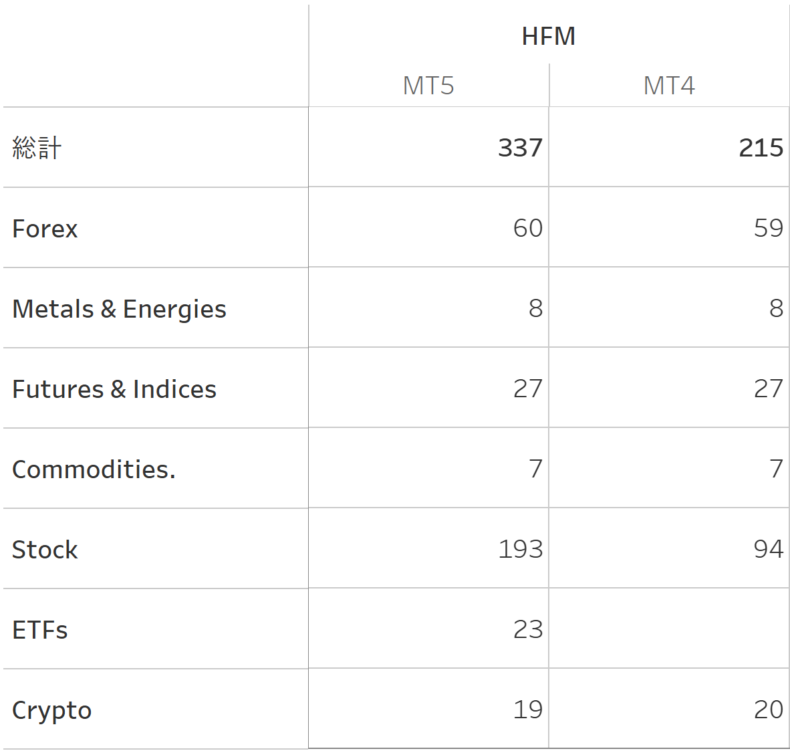Select the Forex MT4 cell showing 59

click(x=768, y=228)
